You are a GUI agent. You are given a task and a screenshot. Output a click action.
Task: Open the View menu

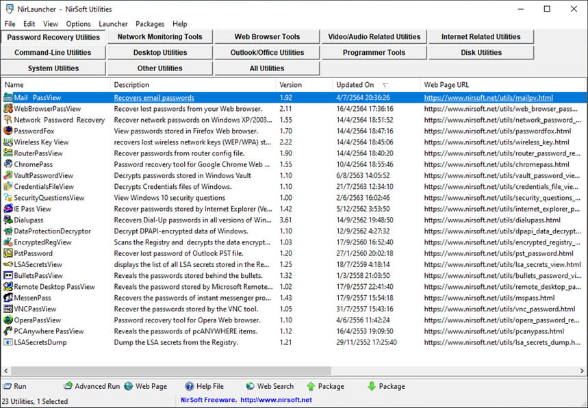[50, 24]
